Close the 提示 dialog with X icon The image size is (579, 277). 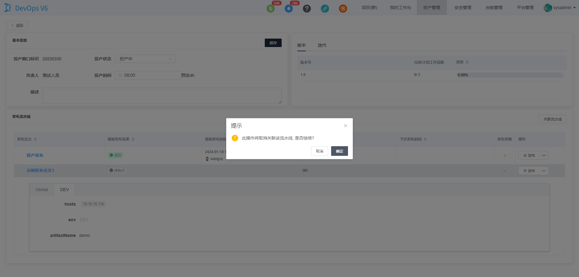[346, 126]
